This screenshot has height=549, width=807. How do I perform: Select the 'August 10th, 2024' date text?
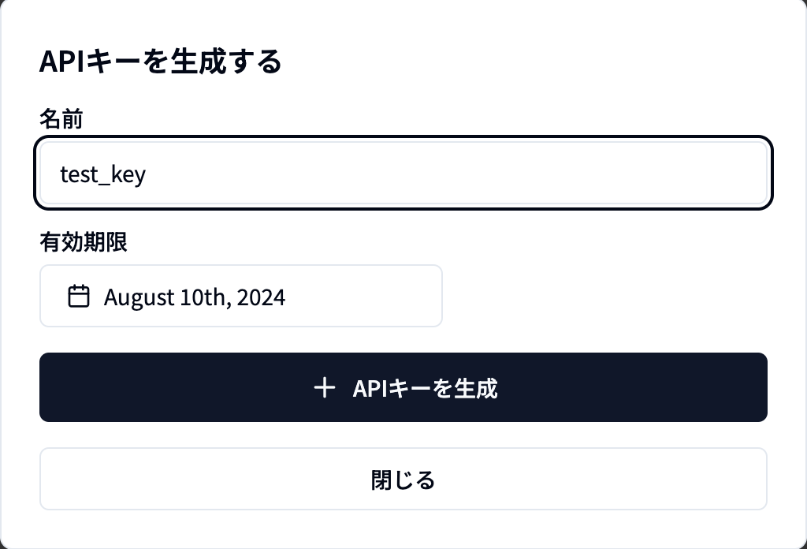coord(194,297)
